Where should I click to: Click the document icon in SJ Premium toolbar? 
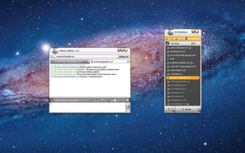[181, 39]
